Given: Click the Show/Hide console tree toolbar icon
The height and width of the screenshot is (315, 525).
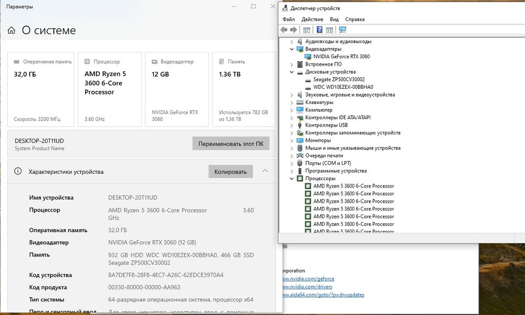Looking at the screenshot, I should click(307, 30).
